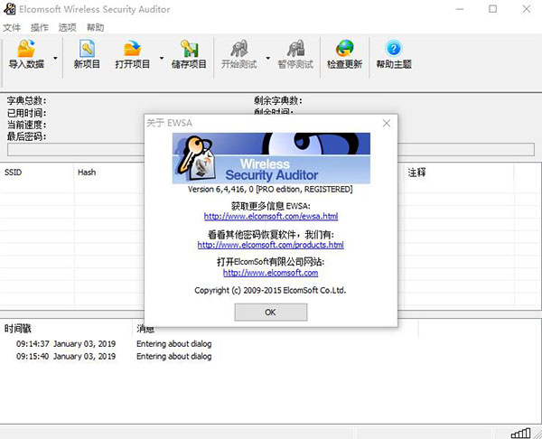Viewport: 542px width, 439px height.
Task: Open the elcomsoft.com/ewsa.html link
Action: 271,217
